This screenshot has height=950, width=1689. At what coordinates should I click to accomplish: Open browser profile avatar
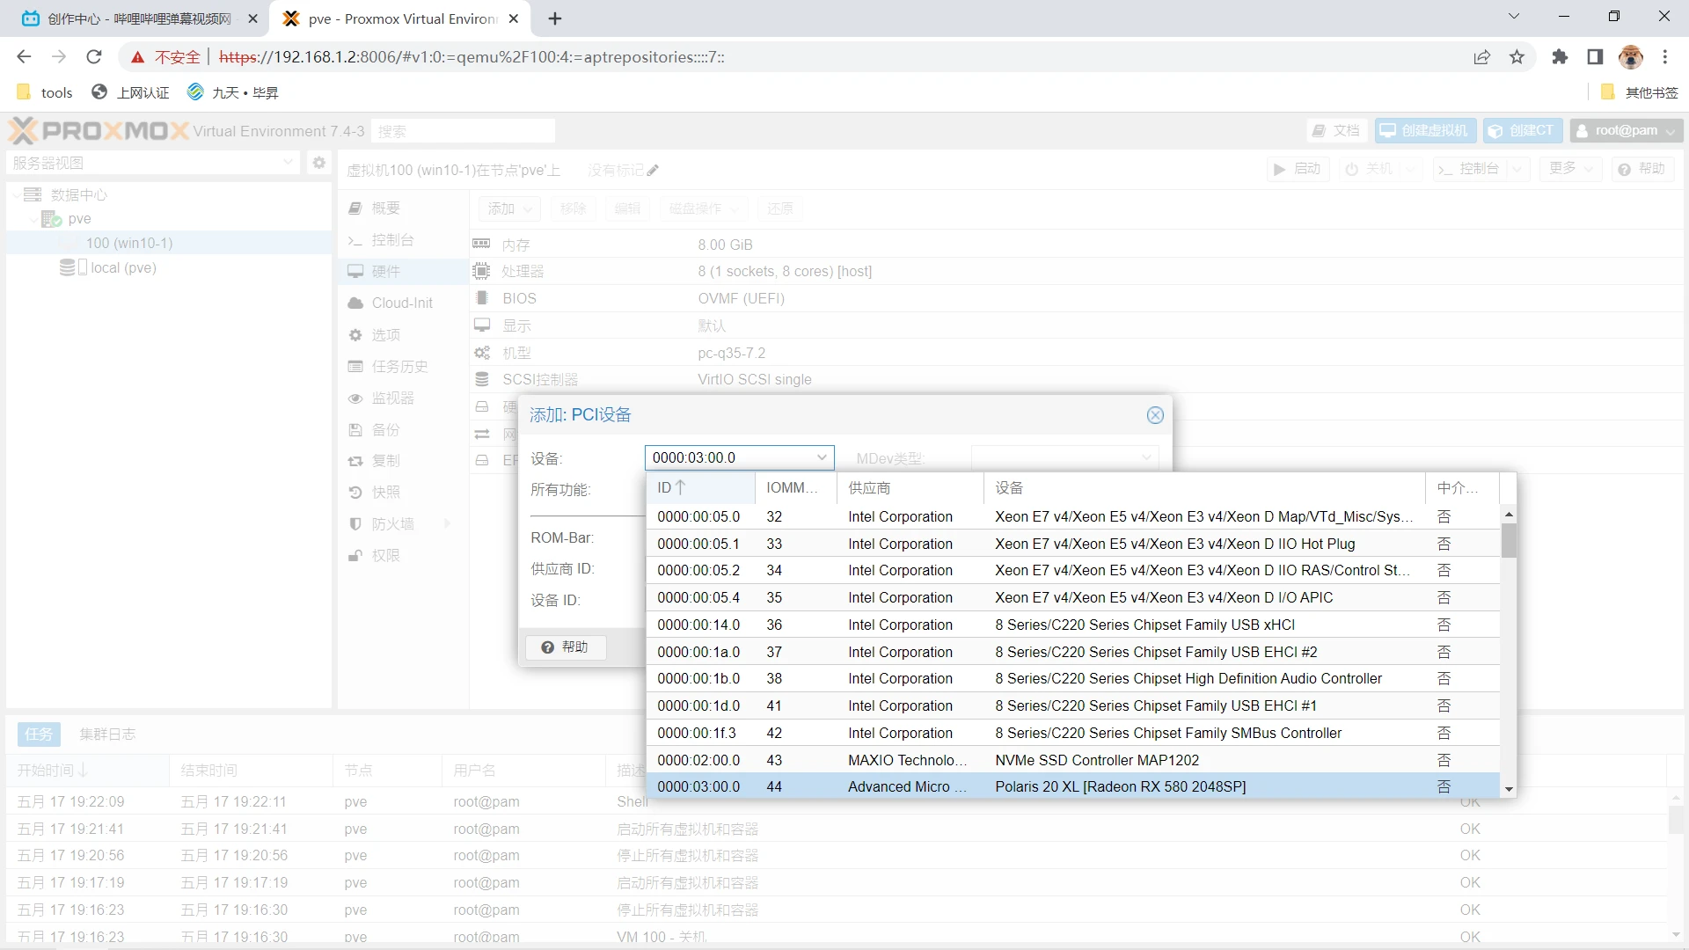pos(1630,57)
